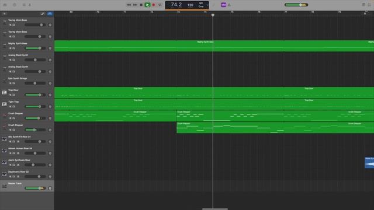Screen dimensions: 374x210
Task: Toggle the Cycle loop button
Action: 160,5
